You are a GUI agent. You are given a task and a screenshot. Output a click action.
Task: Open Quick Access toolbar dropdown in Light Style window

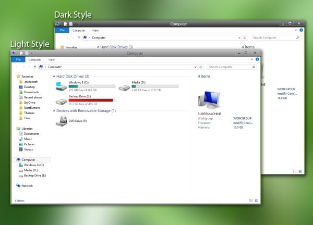tap(31, 53)
